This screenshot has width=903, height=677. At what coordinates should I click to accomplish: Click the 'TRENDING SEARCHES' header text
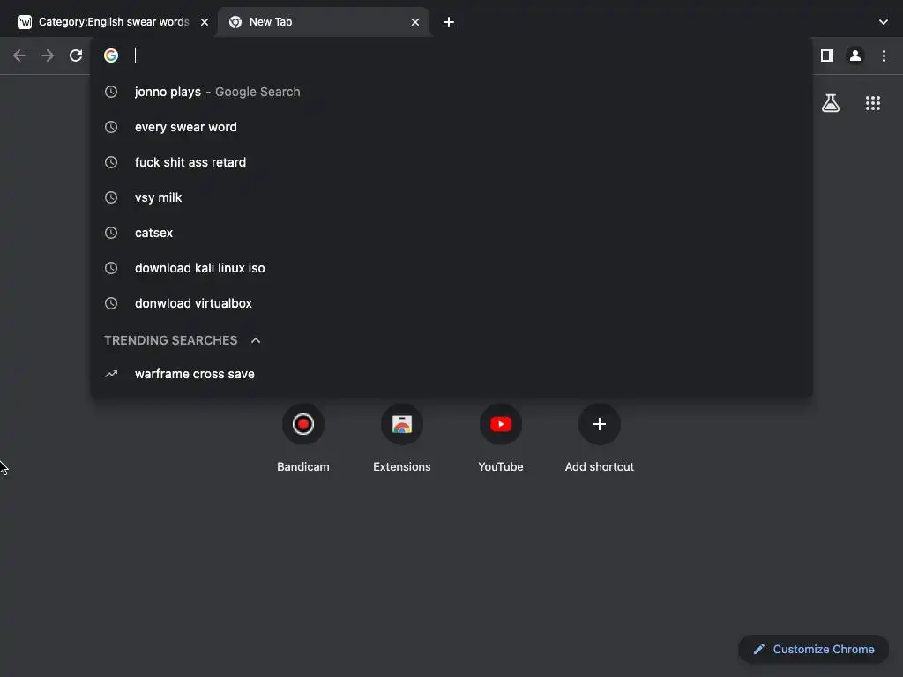tap(170, 340)
